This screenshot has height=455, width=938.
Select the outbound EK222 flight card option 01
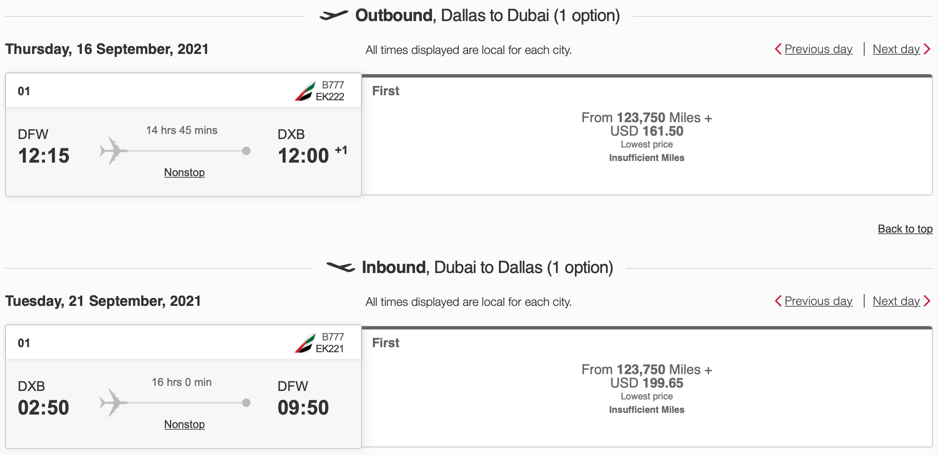click(184, 135)
